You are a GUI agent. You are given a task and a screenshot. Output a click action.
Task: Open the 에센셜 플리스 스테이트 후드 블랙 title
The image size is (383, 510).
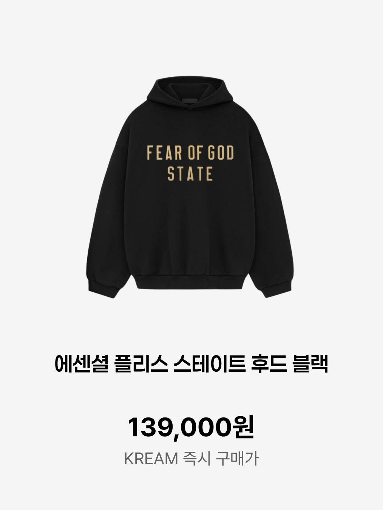[191, 364]
